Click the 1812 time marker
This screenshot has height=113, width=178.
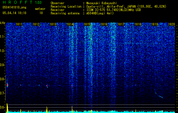tap(36, 24)
